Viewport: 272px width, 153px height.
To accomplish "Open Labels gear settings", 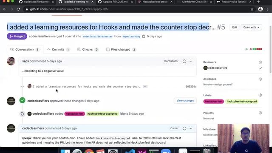I will 260,95.
